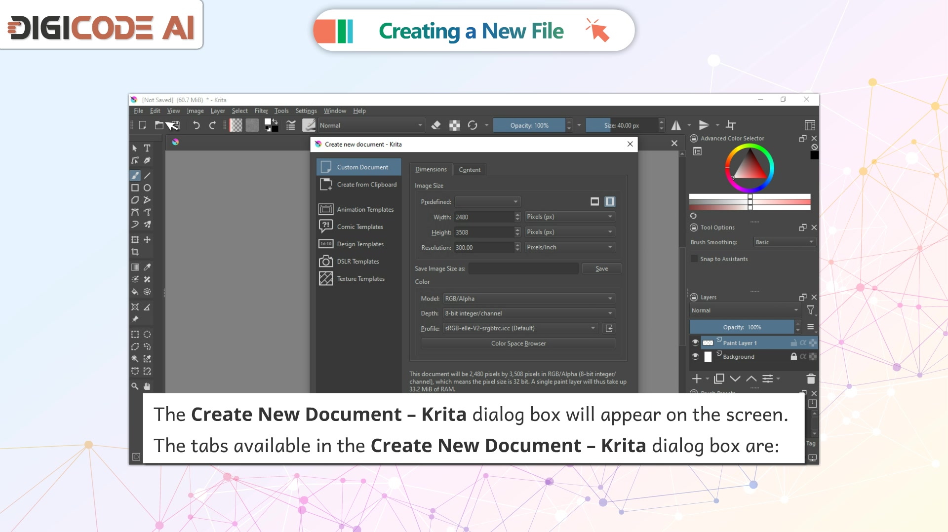Viewport: 948px width, 532px height.
Task: Click the Width value field
Action: [x=484, y=217]
